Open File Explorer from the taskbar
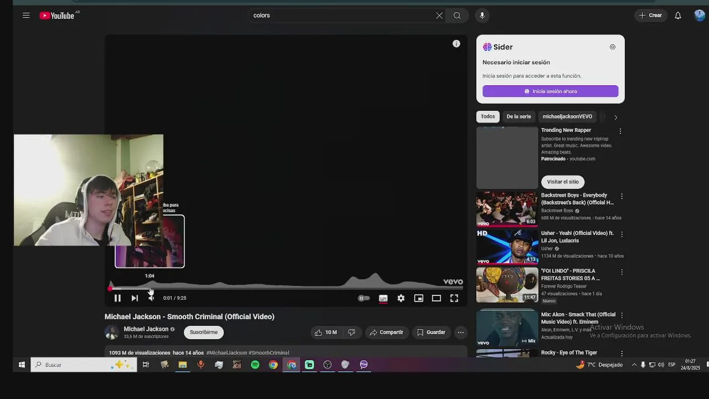 click(x=182, y=365)
